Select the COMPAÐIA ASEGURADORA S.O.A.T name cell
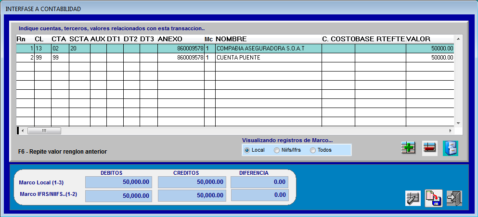Image resolution: width=478 pixels, height=217 pixels. pos(269,48)
